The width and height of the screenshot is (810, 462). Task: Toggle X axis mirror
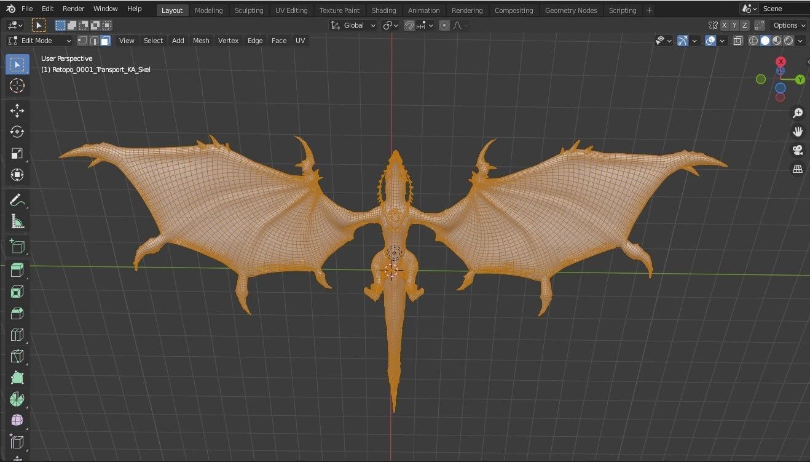[x=724, y=25]
